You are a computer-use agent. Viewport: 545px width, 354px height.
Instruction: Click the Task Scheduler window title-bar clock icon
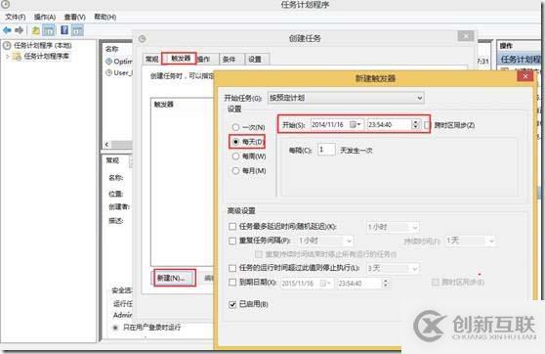point(5,4)
